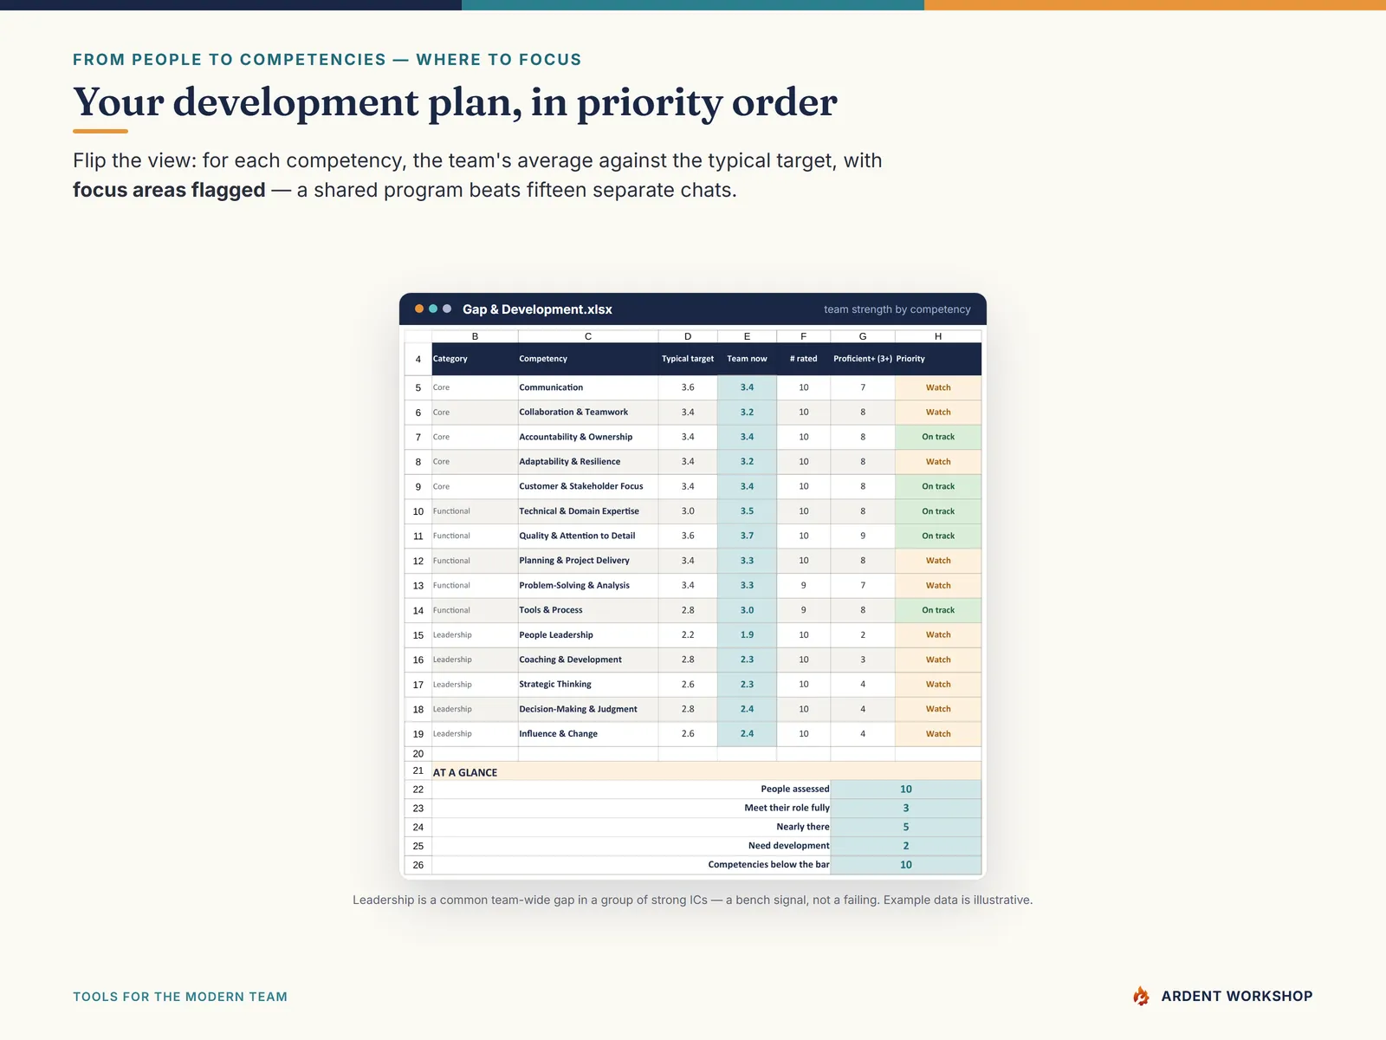Click the Competencies below the bar label

click(x=768, y=865)
